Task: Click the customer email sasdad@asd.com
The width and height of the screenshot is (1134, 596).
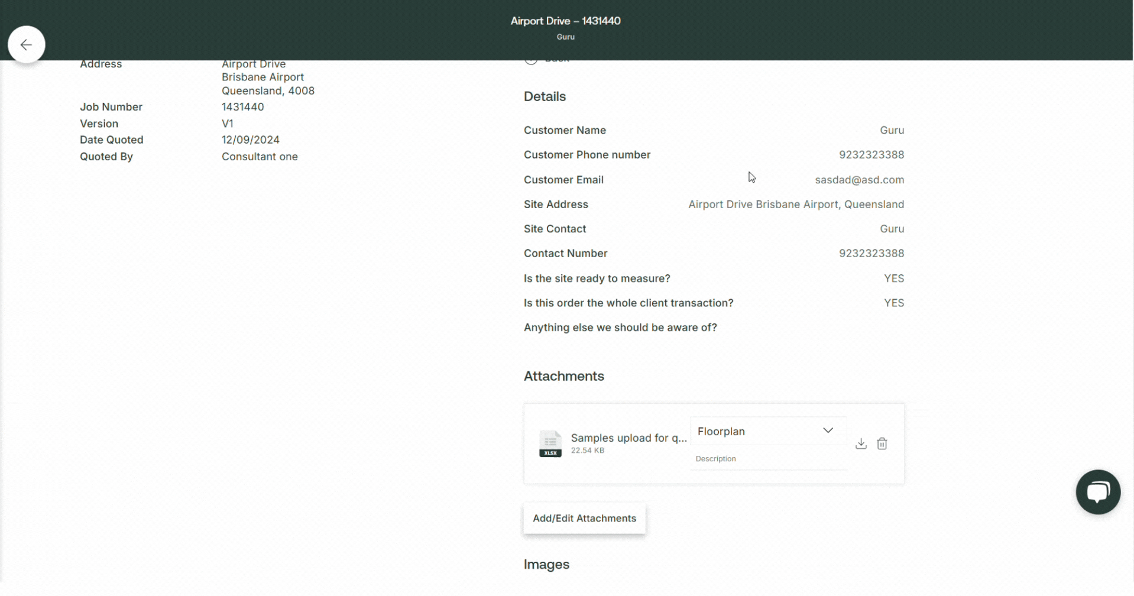Action: point(858,180)
